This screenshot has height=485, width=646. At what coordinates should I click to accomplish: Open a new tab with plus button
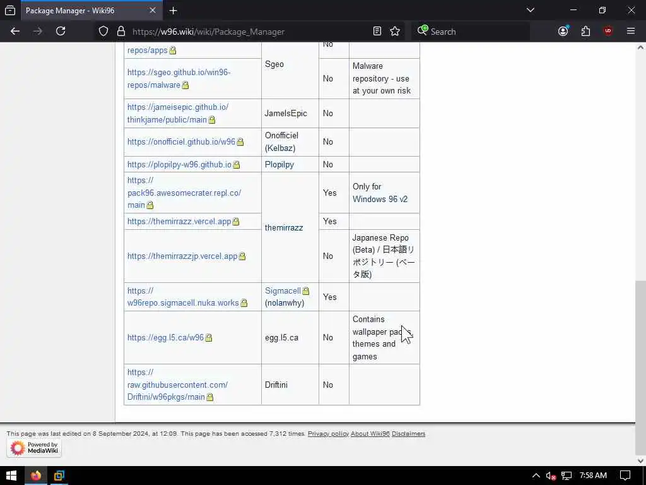[x=173, y=11]
